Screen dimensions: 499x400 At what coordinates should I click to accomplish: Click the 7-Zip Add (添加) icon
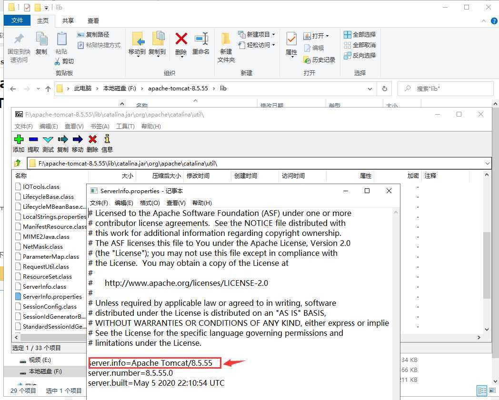point(19,139)
